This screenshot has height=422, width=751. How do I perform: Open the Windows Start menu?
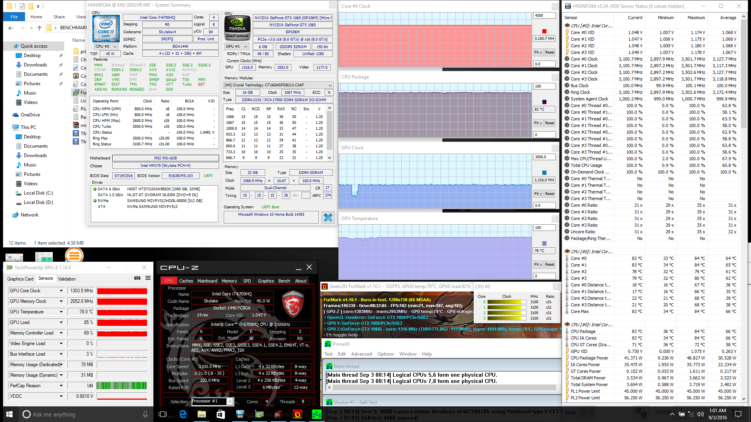point(9,414)
